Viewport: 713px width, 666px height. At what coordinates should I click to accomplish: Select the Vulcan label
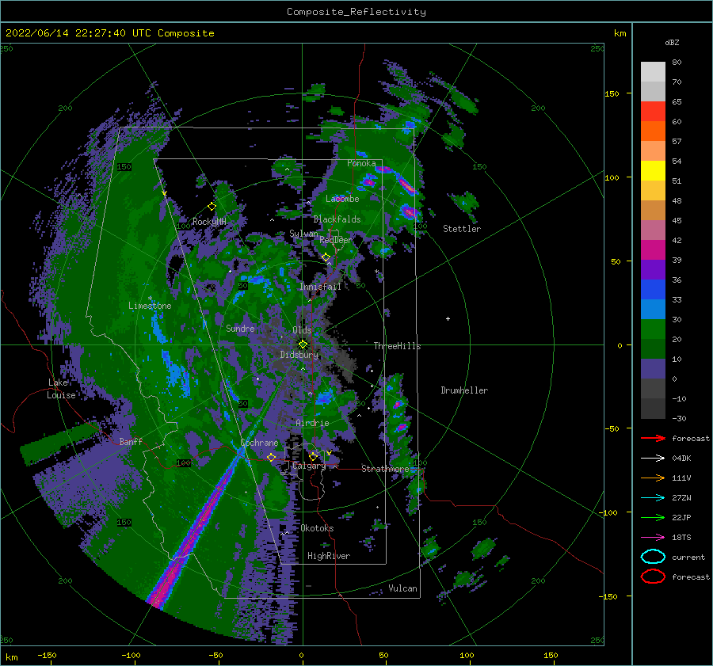click(402, 588)
